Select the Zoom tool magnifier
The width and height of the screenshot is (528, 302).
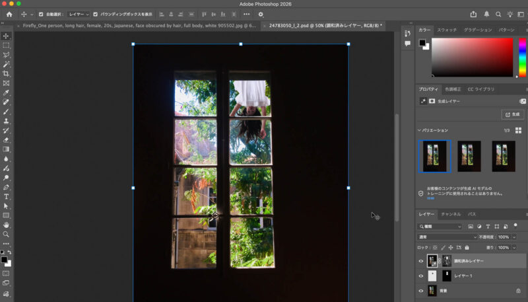click(x=6, y=234)
